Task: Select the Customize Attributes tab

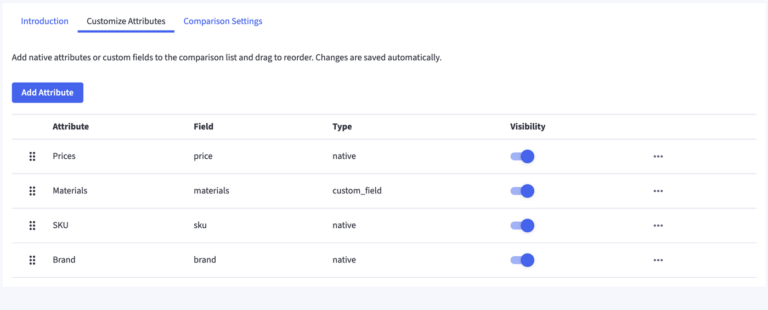Action: (126, 21)
